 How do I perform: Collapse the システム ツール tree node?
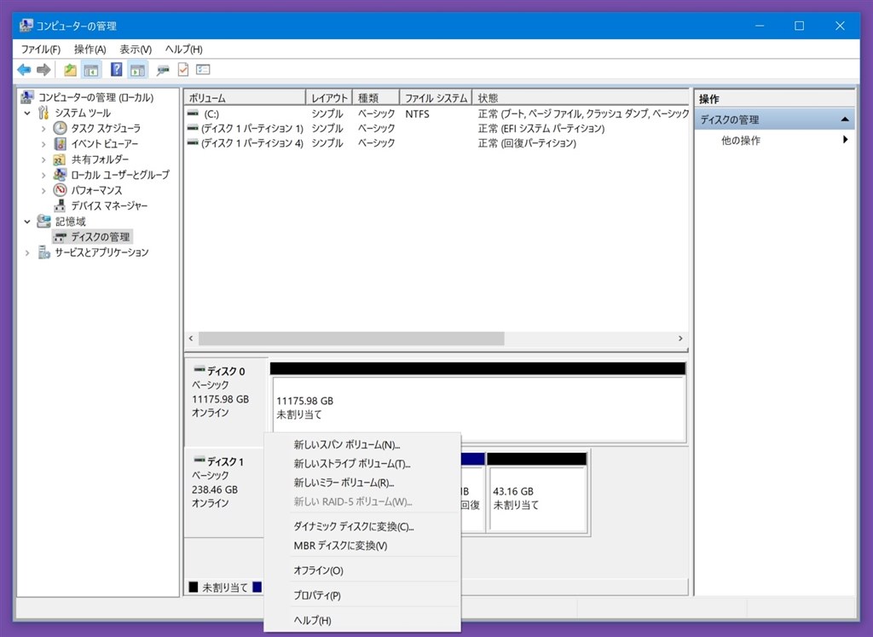[x=27, y=113]
